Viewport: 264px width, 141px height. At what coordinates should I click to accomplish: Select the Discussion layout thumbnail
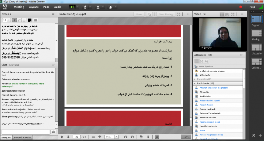tap(257, 47)
